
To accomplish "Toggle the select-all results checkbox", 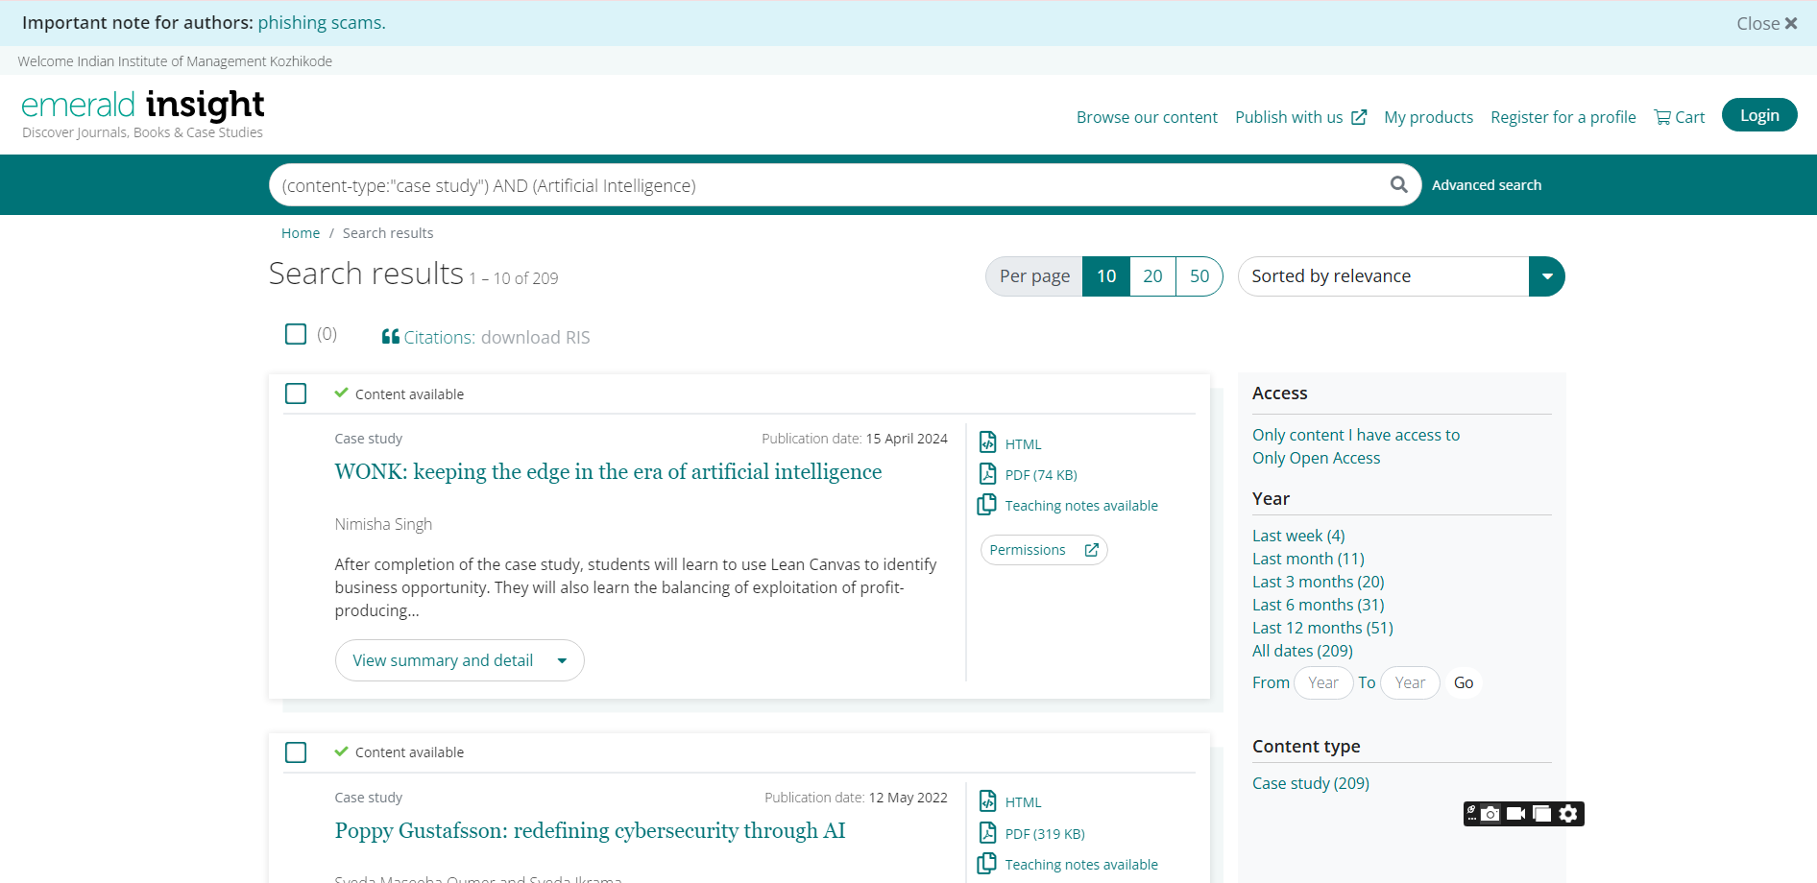I will tap(296, 334).
